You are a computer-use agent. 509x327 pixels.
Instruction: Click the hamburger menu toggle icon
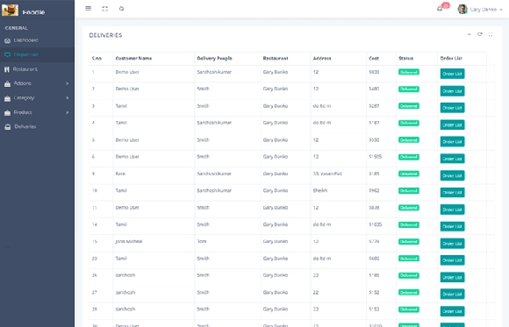(x=89, y=9)
